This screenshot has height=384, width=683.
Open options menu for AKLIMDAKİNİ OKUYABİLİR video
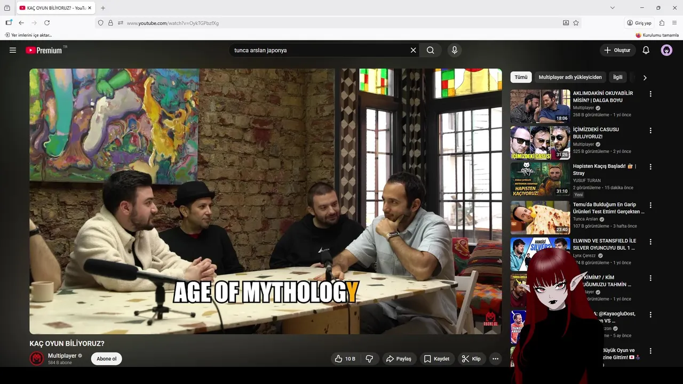650,94
